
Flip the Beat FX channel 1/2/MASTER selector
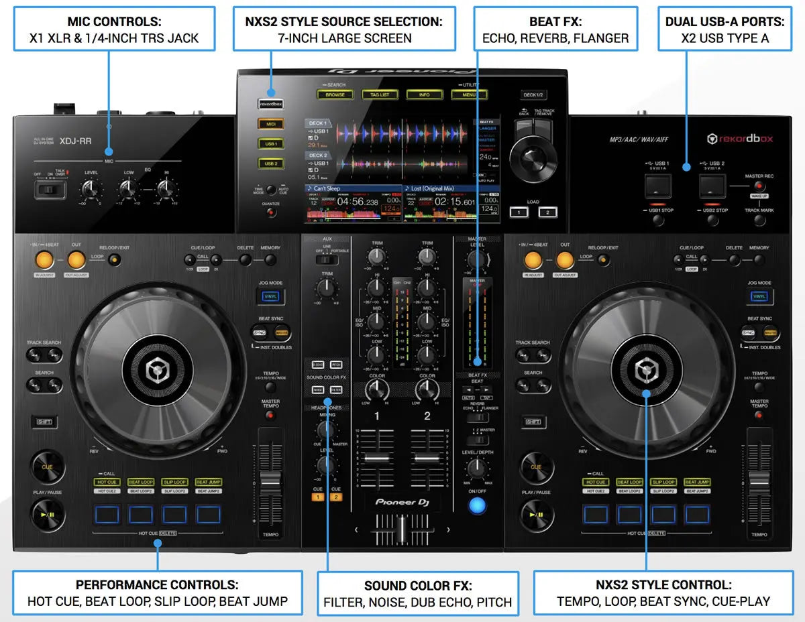pyautogui.click(x=477, y=440)
